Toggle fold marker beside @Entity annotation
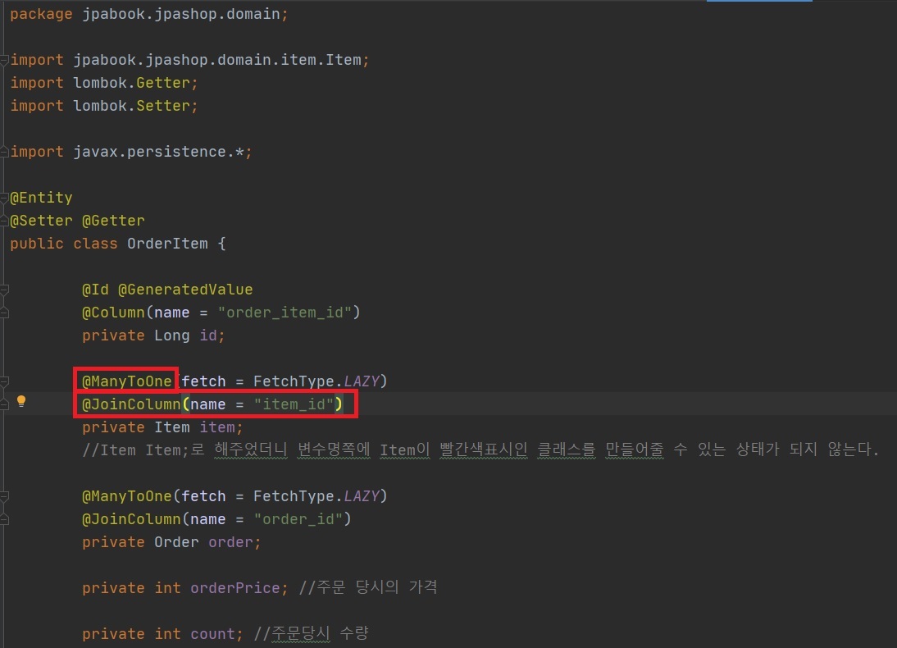This screenshot has width=897, height=648. click(4, 198)
